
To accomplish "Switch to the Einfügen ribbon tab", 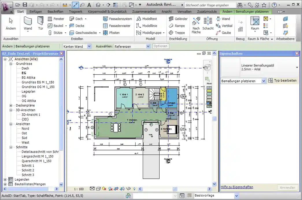I will tap(36, 12).
